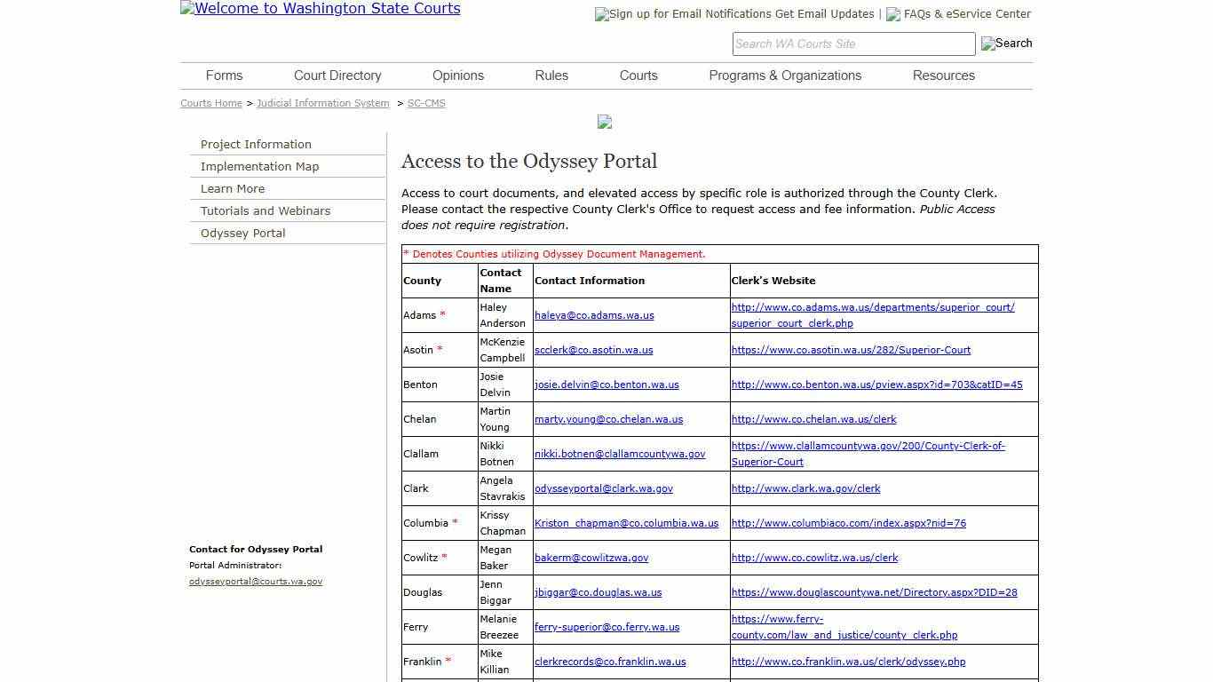This screenshot has height=682, width=1213.
Task: Select Tutorials and Webinars in sidebar
Action: click(x=266, y=210)
